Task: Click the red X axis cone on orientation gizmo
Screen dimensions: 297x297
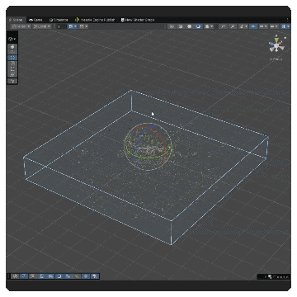Action: (280, 43)
